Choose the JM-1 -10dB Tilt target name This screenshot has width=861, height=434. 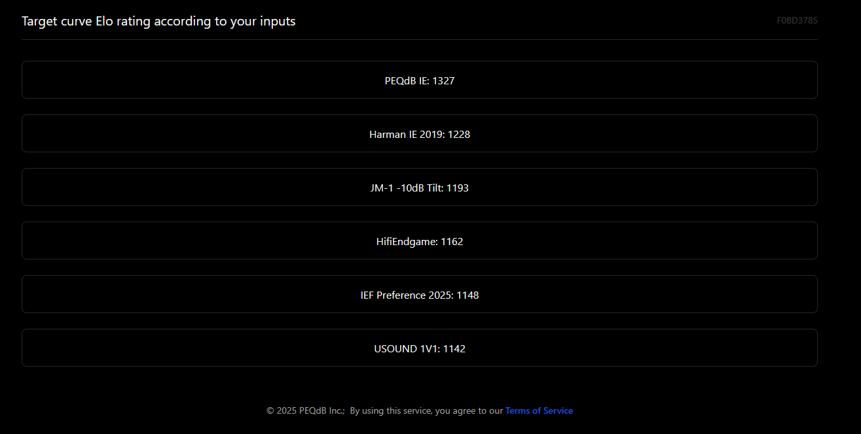tap(406, 188)
